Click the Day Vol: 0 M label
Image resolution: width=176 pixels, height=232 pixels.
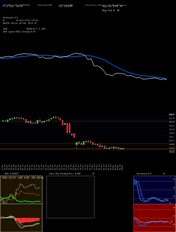[x=111, y=11]
